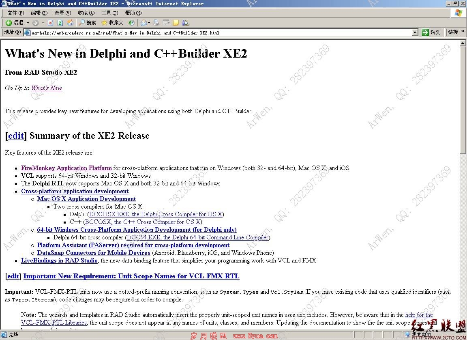The height and width of the screenshot is (340, 467).
Task: Click the vertical scrollbar thumb
Action: (463, 100)
